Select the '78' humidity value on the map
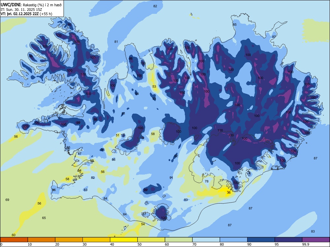 point(207,181)
